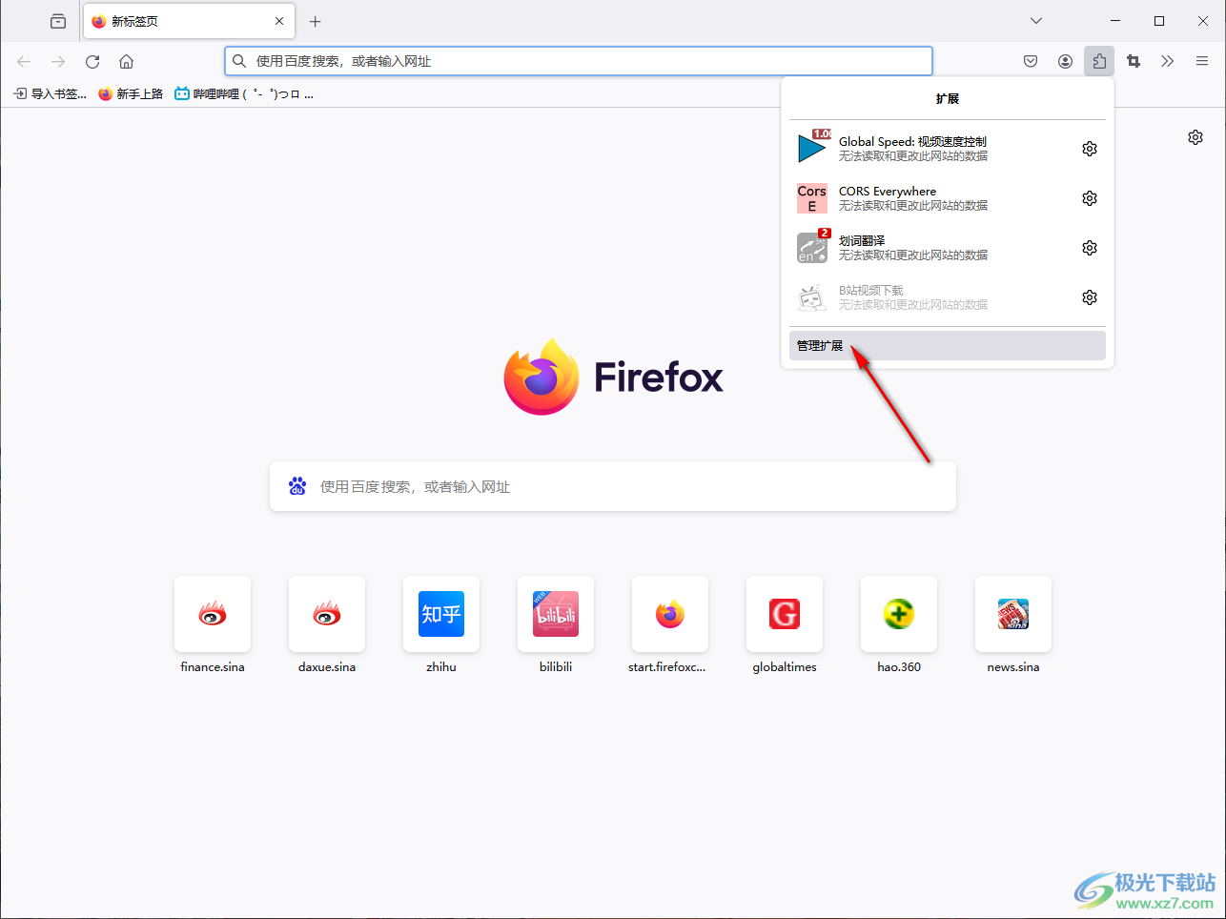Click the address bar input

[x=579, y=61]
